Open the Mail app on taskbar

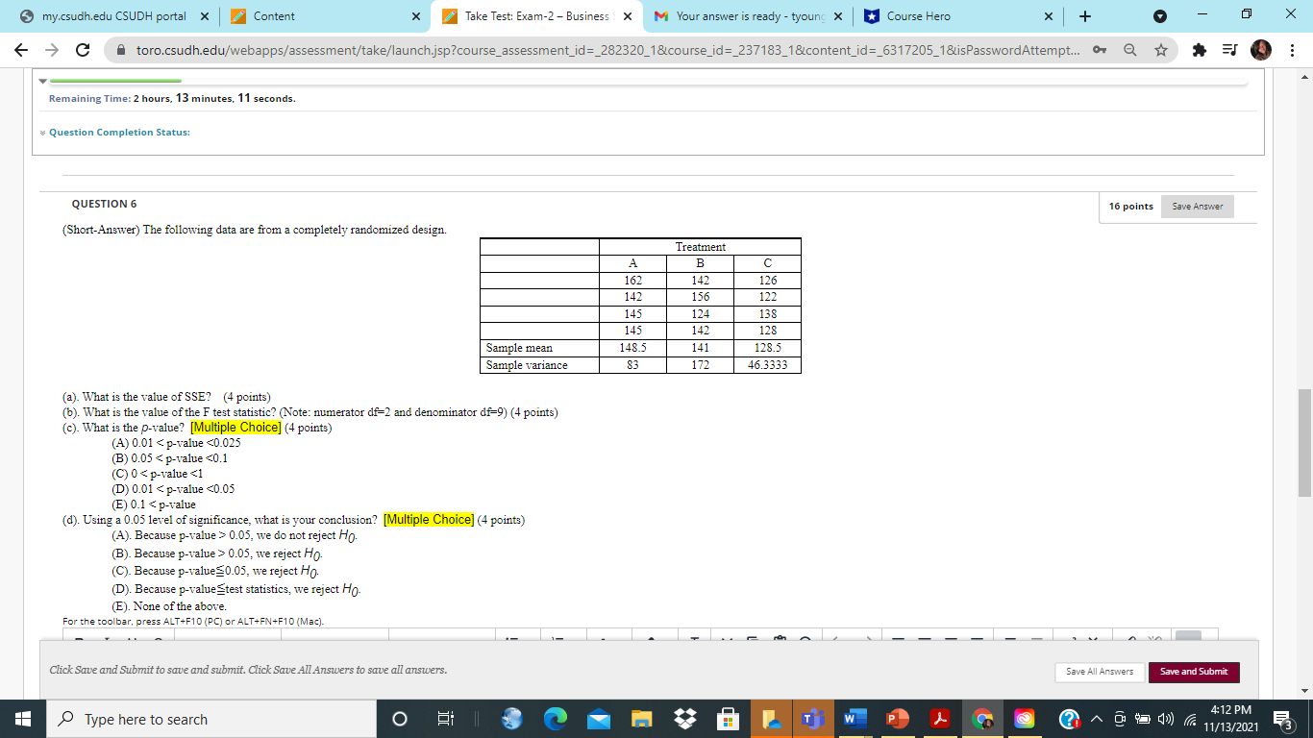point(598,719)
